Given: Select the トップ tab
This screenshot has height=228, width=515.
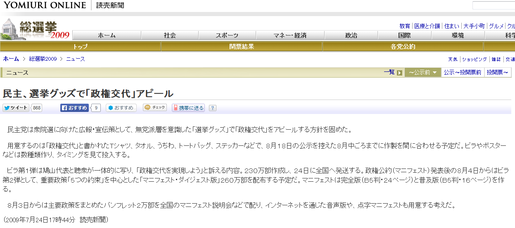Looking at the screenshot, I should (x=80, y=47).
